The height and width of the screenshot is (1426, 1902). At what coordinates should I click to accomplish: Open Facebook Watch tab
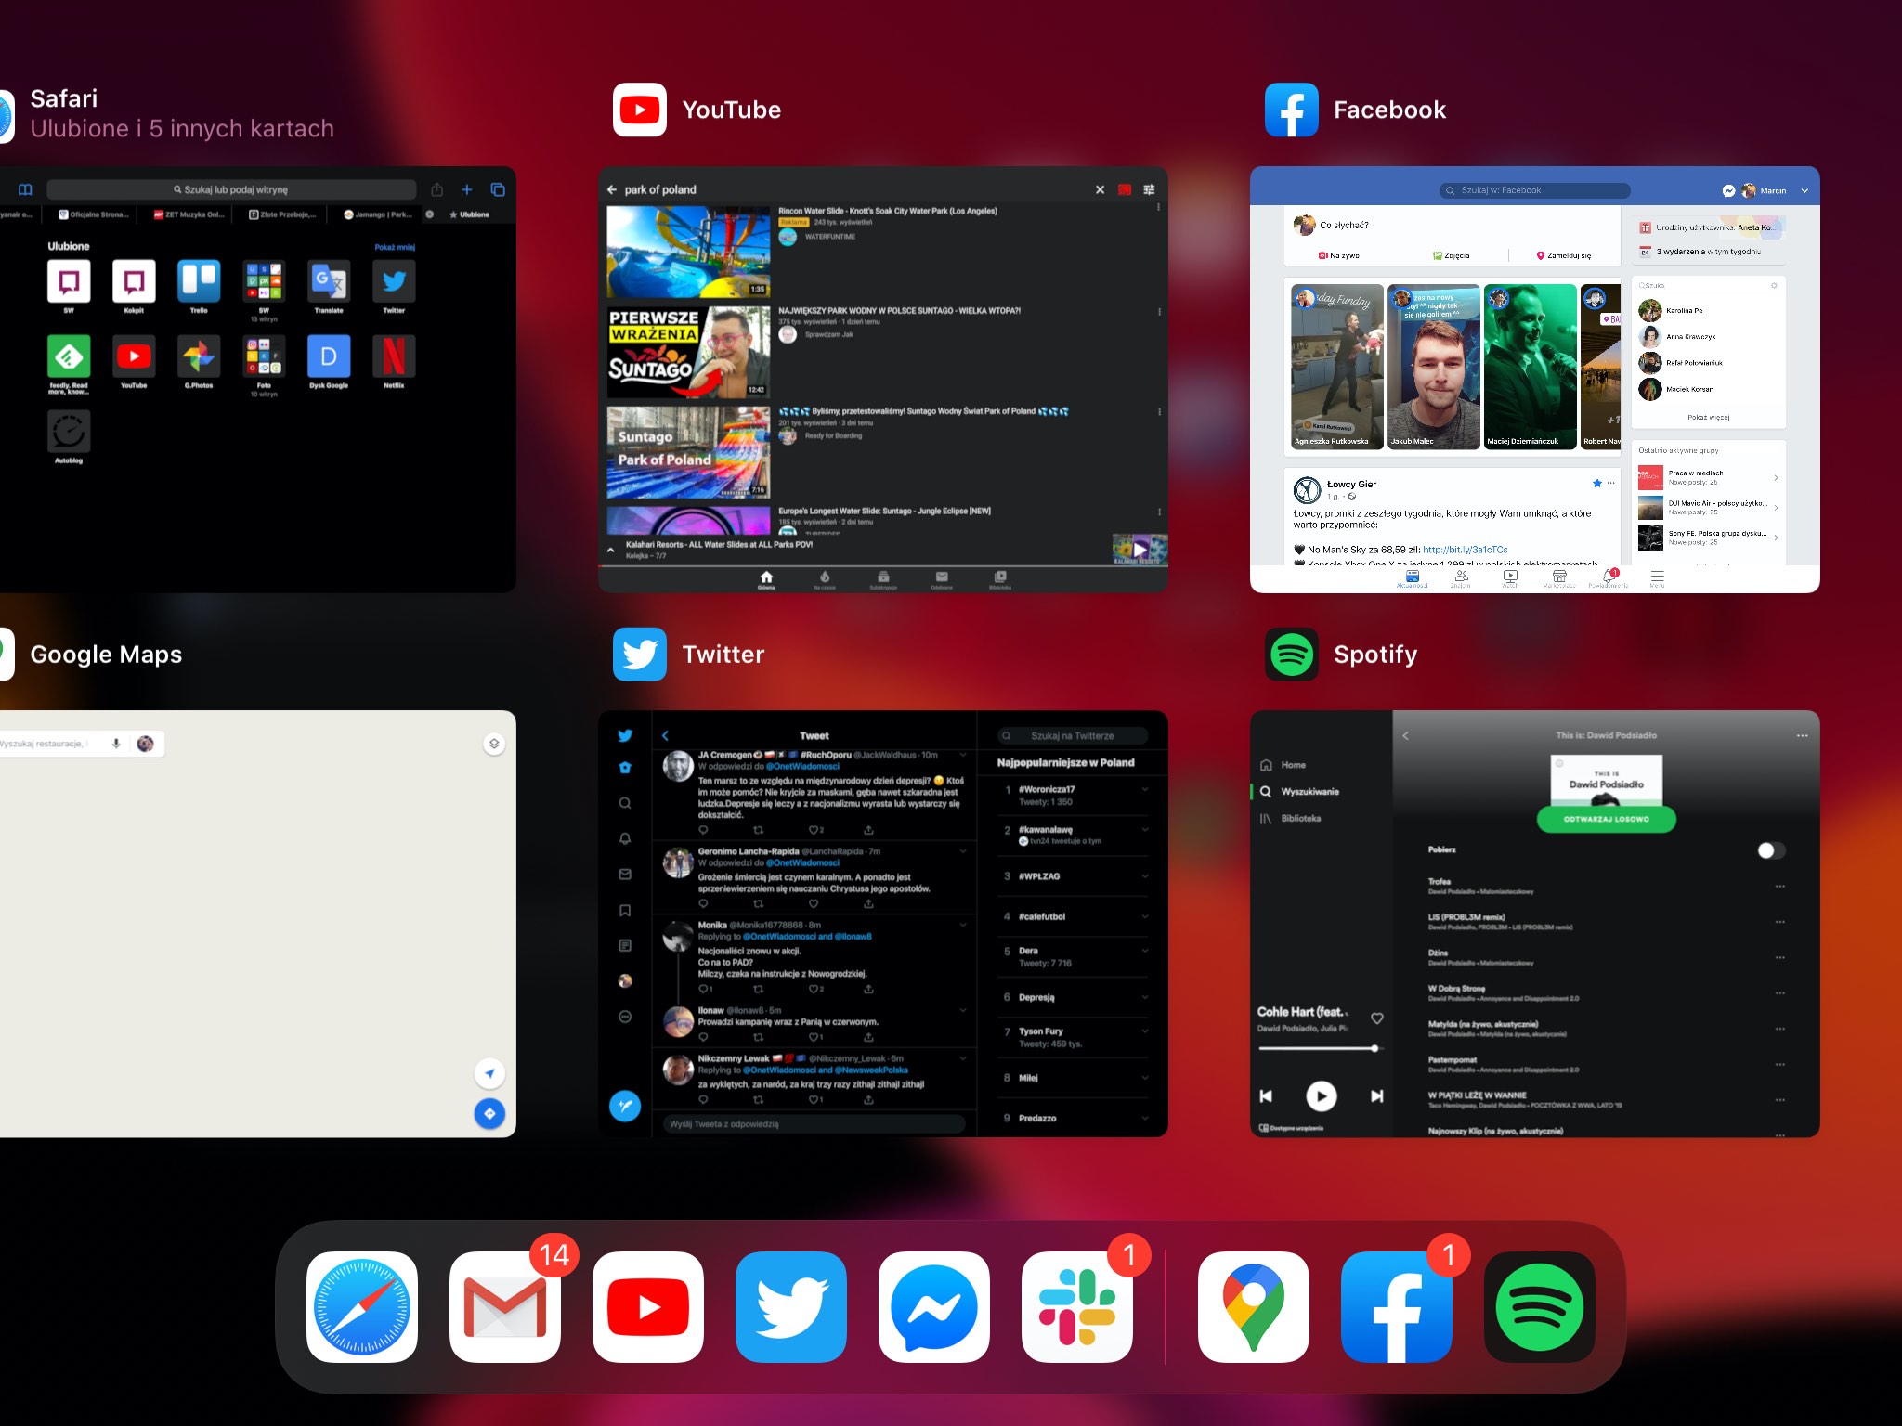1511,578
